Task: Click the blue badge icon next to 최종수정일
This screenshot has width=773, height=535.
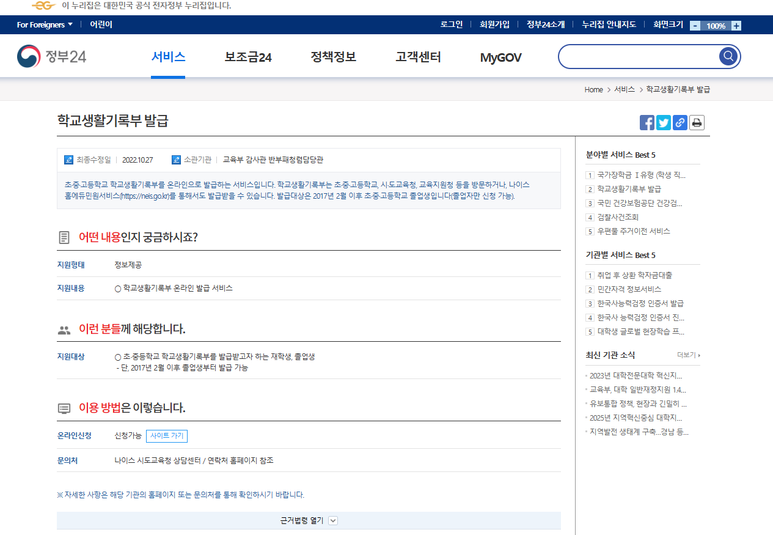Action: coord(68,160)
